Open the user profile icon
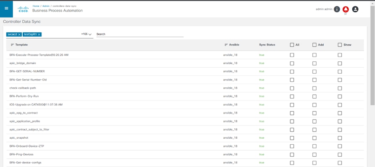The image size is (375, 167). (355, 9)
